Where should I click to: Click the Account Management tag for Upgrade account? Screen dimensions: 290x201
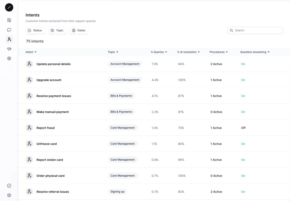tap(125, 80)
